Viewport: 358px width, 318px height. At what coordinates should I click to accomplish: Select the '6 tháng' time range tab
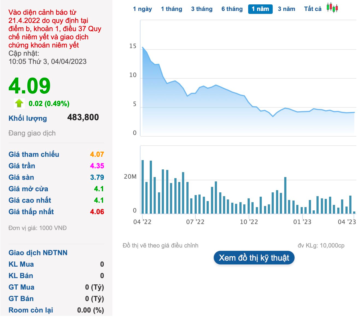(x=232, y=9)
